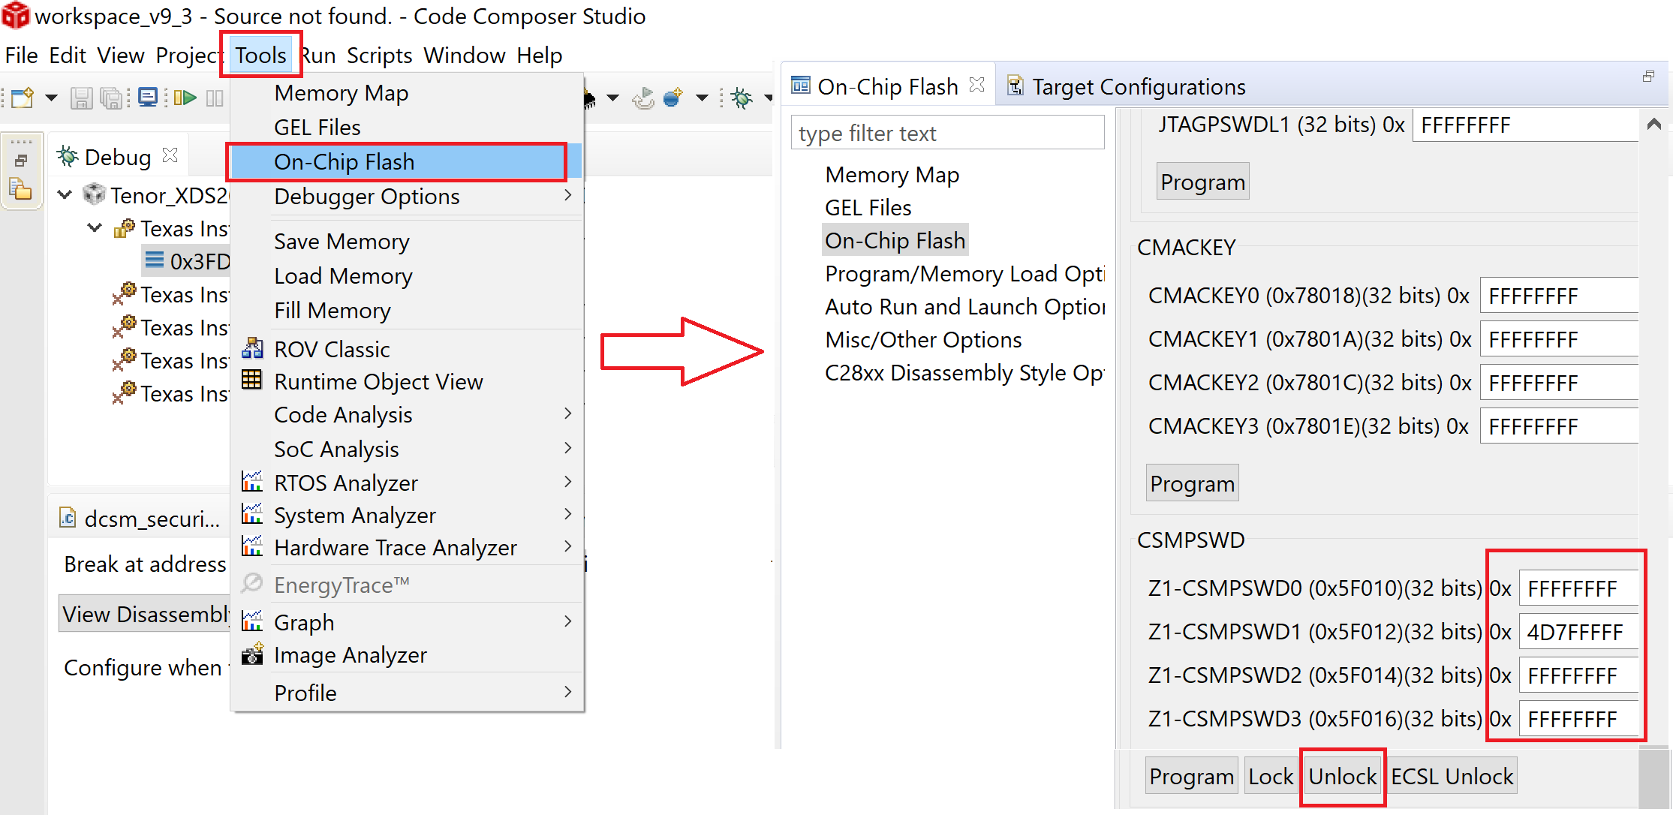The width and height of the screenshot is (1673, 815).
Task: Open the File menu
Action: (21, 56)
